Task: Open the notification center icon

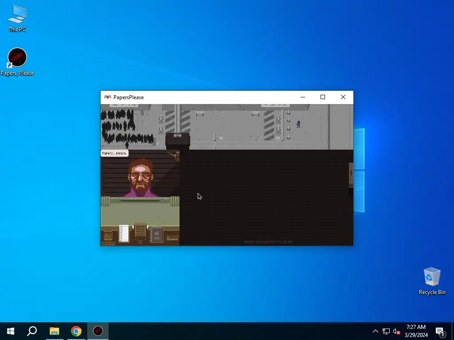Action: [440, 331]
